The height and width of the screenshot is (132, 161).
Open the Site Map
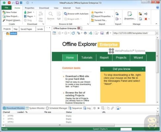tap(41, 17)
